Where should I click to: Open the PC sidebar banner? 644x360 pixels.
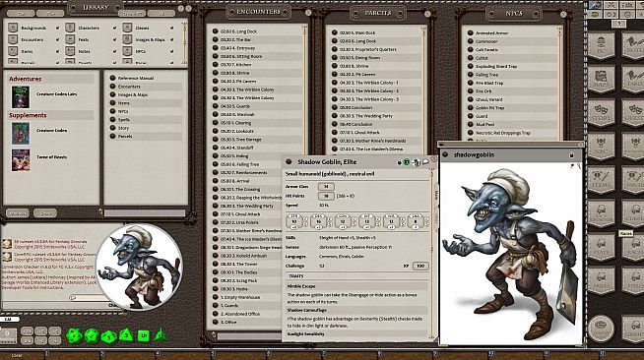coord(602,45)
